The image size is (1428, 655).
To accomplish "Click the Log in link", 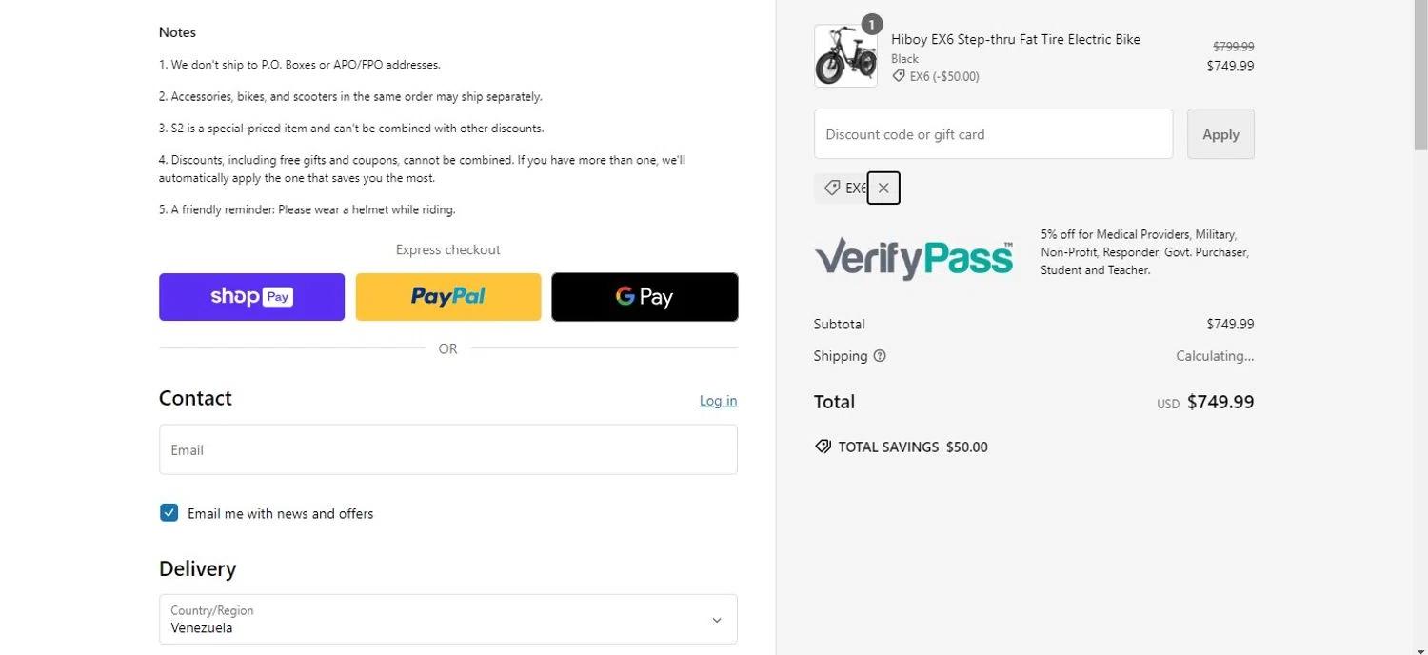I will 718,401.
